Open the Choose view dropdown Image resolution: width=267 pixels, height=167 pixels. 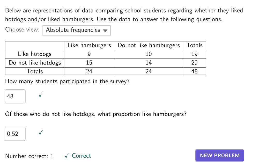76,30
